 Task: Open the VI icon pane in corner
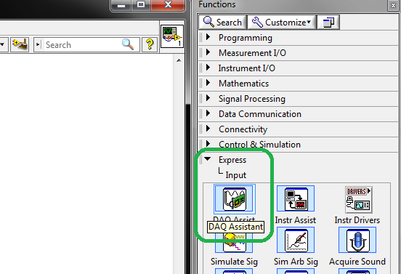172,36
